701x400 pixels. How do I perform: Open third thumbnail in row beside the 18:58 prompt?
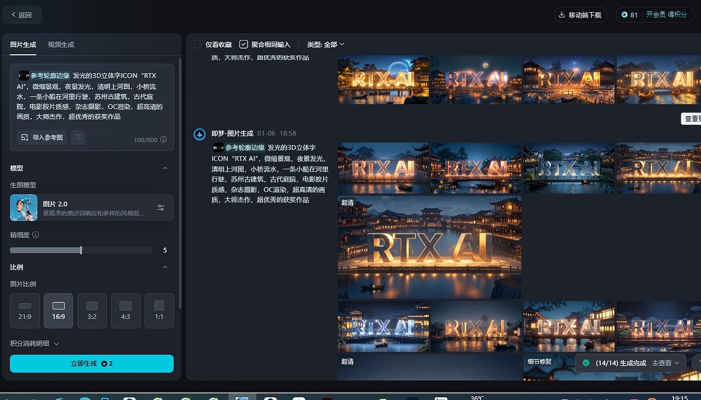[x=569, y=168]
